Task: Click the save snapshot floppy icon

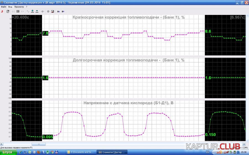Action: pos(53,11)
